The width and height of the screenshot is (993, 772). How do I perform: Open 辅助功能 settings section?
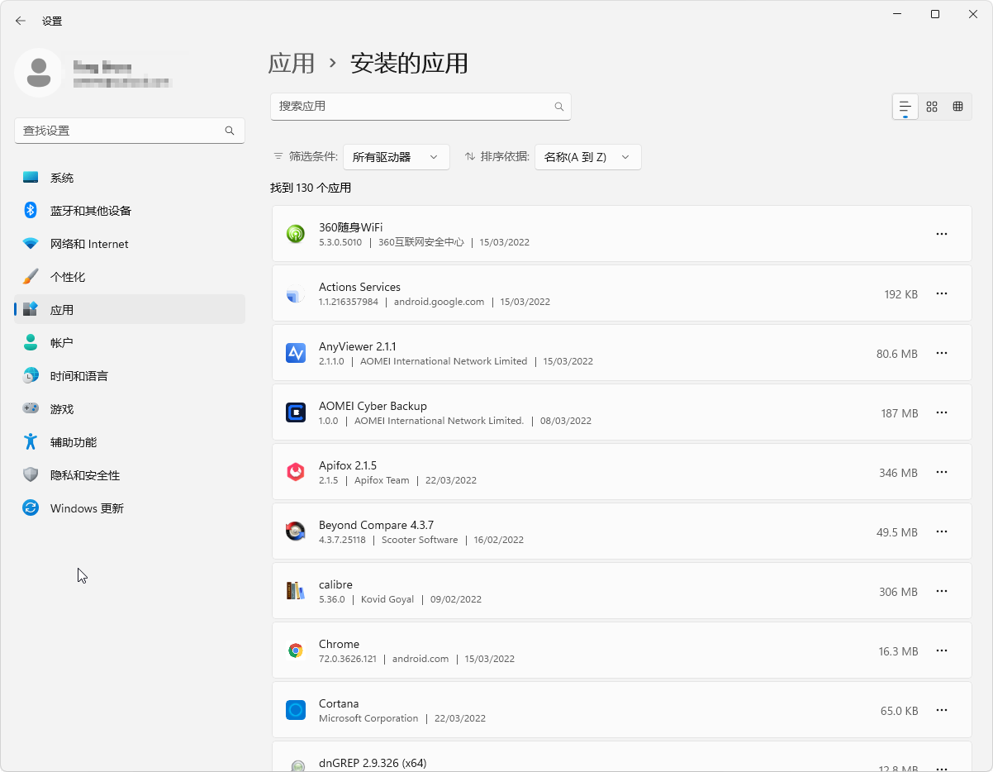130,442
